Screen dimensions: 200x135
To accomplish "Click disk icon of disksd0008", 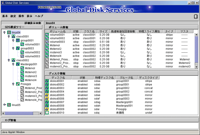I will pyautogui.click(x=47, y=106).
